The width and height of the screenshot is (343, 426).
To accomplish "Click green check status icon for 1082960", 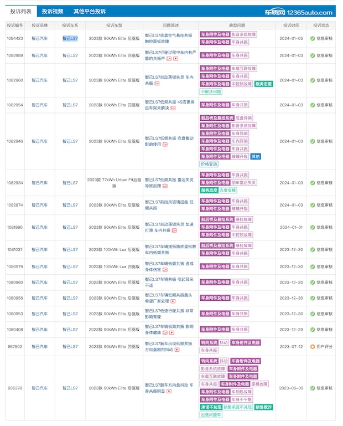I will point(313,80).
